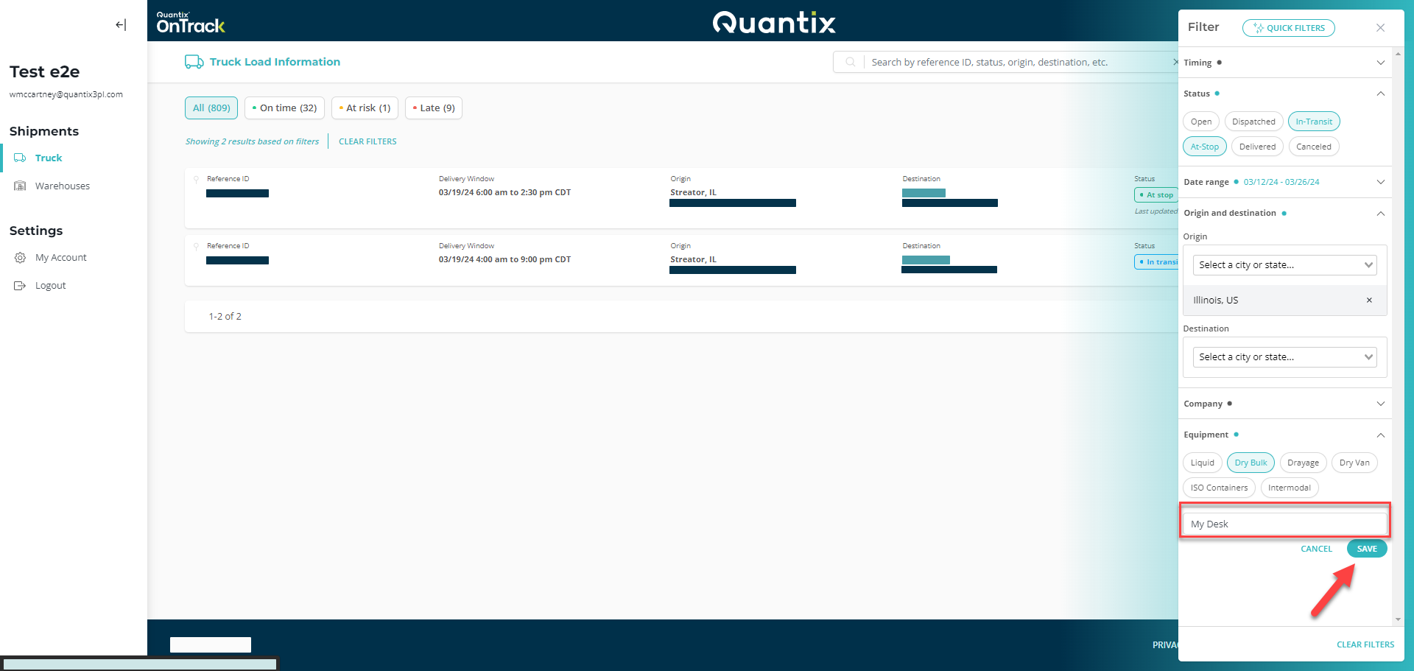Screen dimensions: 1414x671
Task: Switch to the On time (32) tab
Action: pyautogui.click(x=284, y=108)
